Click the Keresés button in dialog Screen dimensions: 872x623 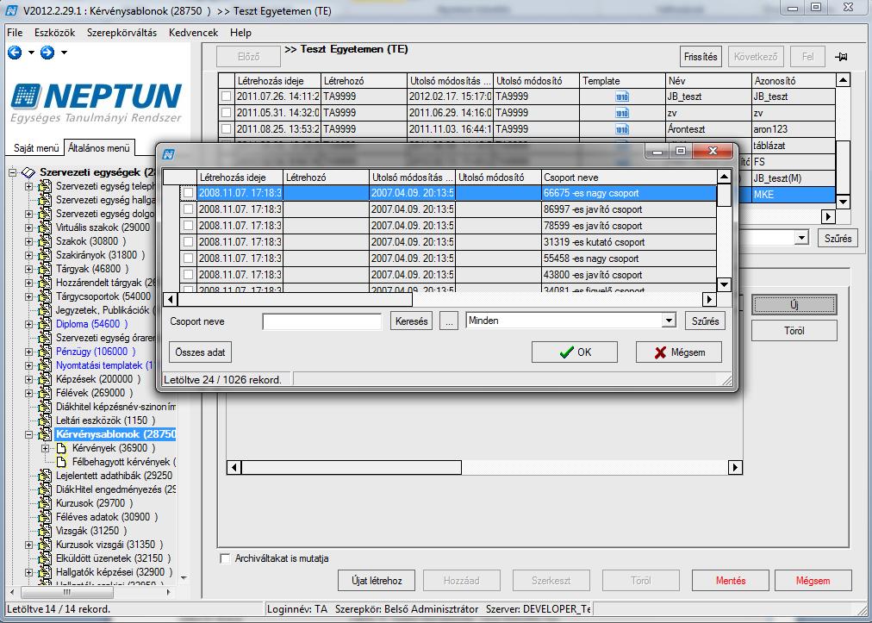pos(412,321)
